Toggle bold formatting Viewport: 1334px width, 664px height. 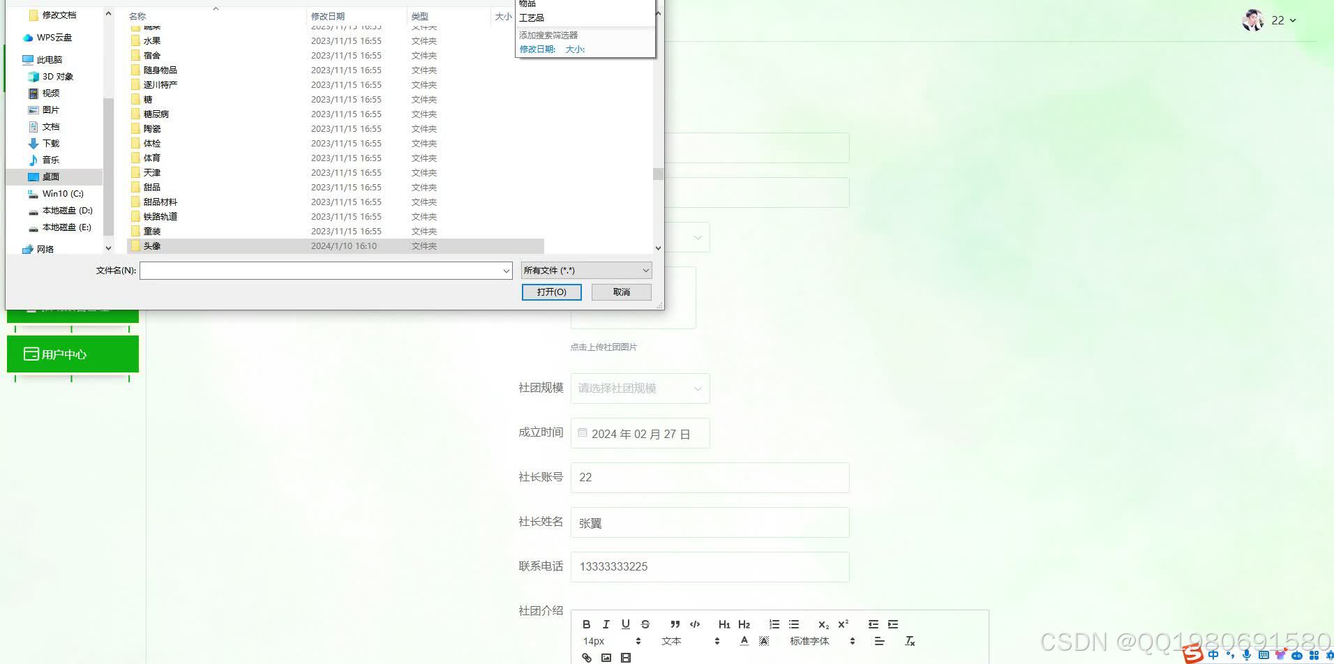tap(587, 624)
